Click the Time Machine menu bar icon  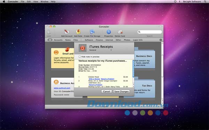pyautogui.click(x=175, y=2)
